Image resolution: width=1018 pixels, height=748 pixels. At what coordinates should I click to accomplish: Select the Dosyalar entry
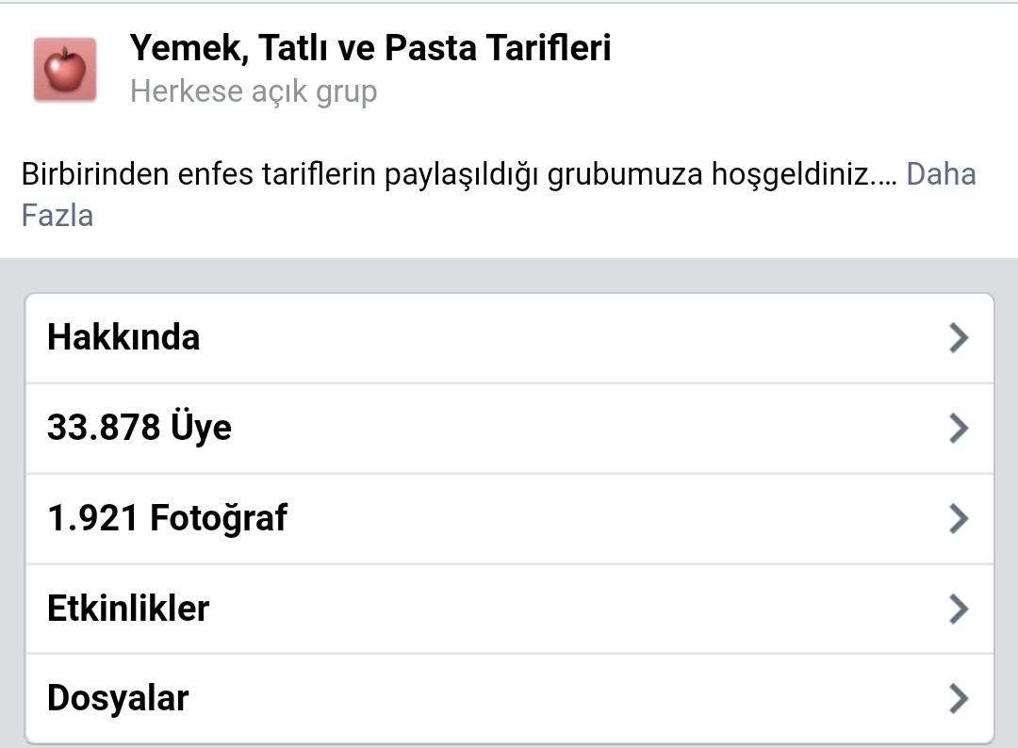(510, 699)
